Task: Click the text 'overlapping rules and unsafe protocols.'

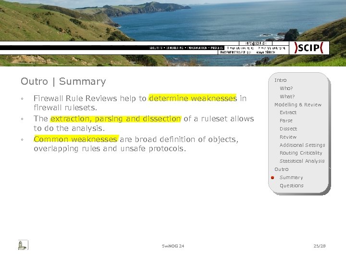Action: coord(110,149)
